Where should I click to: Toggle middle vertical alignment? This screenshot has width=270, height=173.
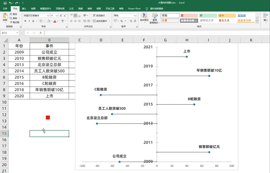(75, 16)
